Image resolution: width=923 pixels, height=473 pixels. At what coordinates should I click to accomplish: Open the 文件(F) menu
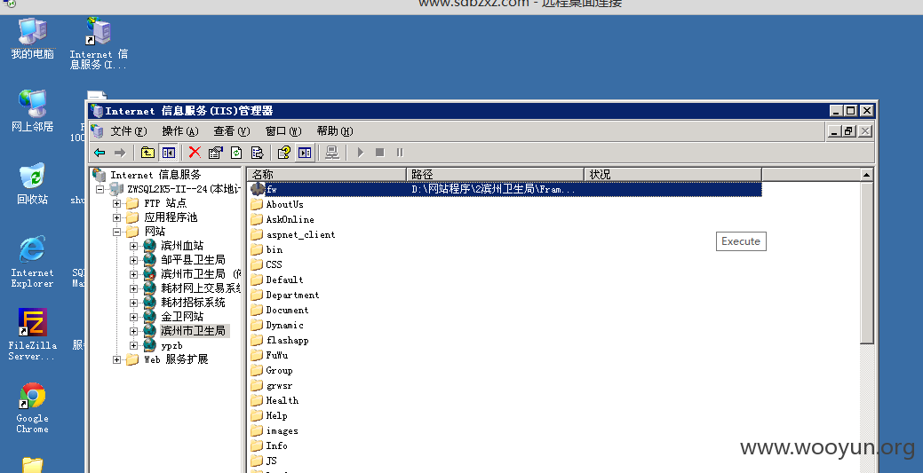tap(128, 131)
